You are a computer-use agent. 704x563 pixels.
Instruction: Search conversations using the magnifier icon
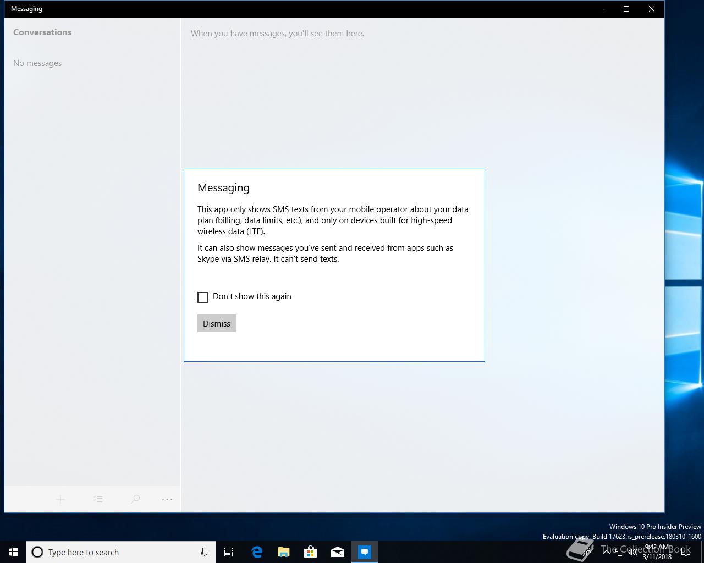[x=135, y=499]
